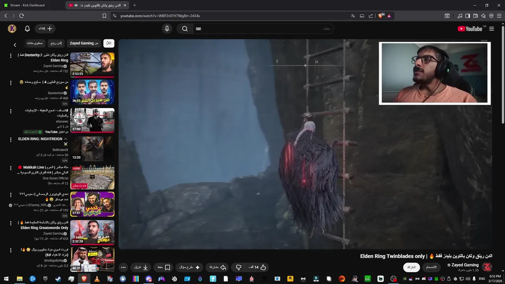The height and width of the screenshot is (284, 505).
Task: Open Makkah Live stream thumbnail
Action: (92, 177)
